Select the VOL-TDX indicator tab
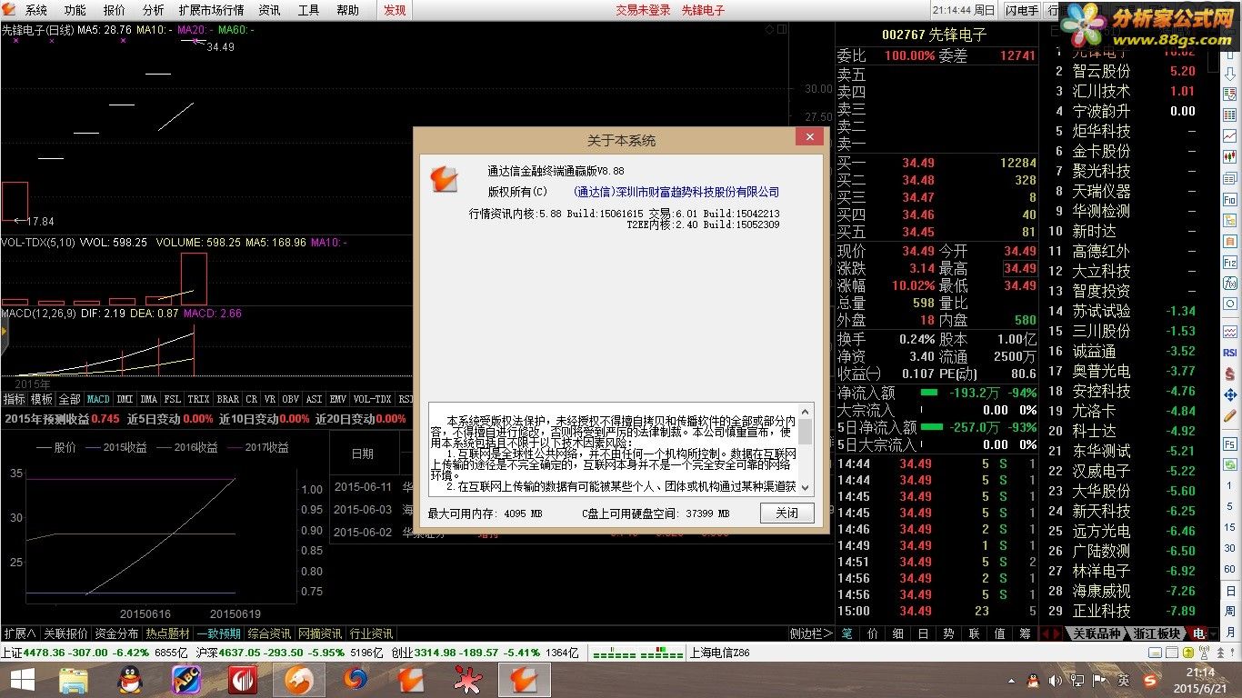The width and height of the screenshot is (1242, 698). click(x=372, y=399)
